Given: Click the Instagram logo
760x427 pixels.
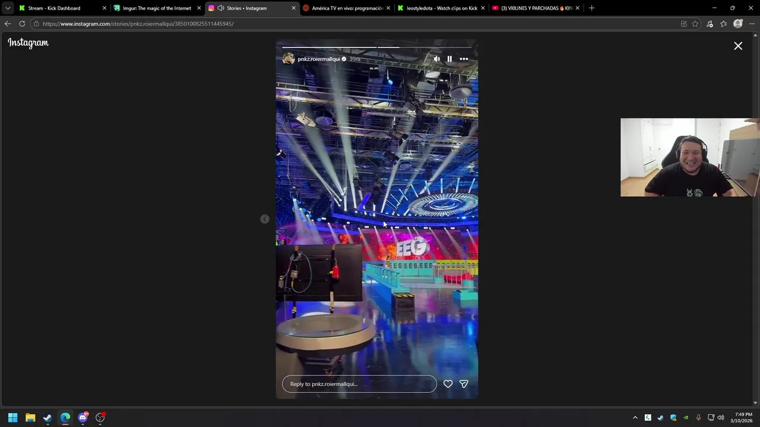Looking at the screenshot, I should 28,43.
